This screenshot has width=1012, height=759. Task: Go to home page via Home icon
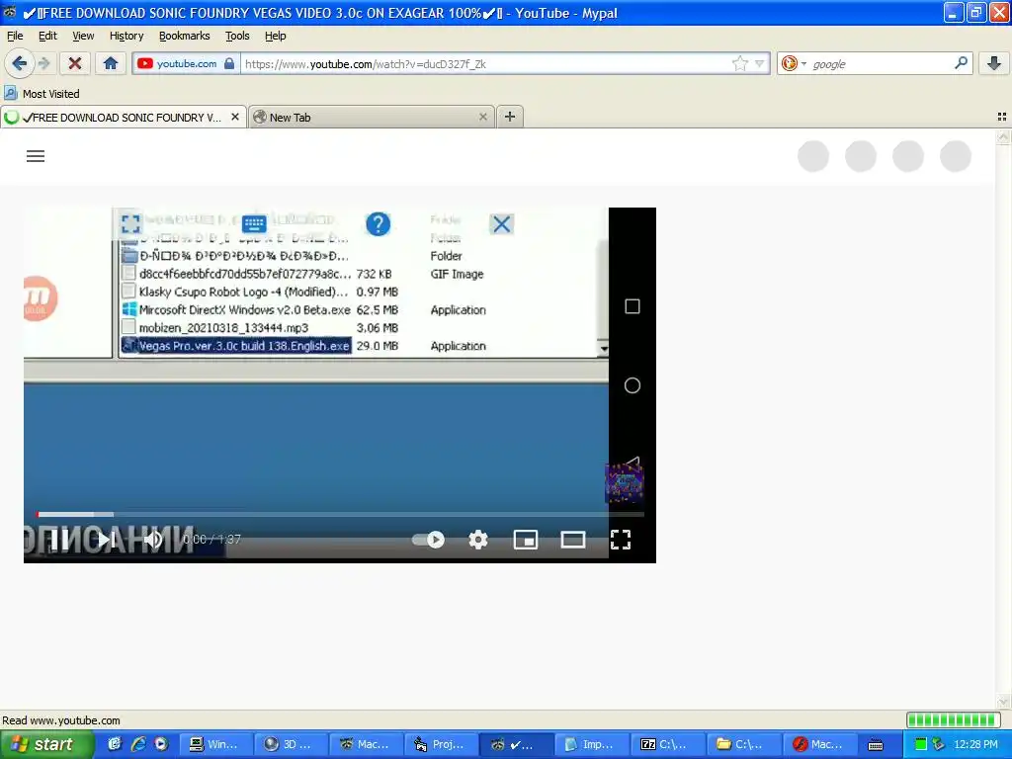111,63
